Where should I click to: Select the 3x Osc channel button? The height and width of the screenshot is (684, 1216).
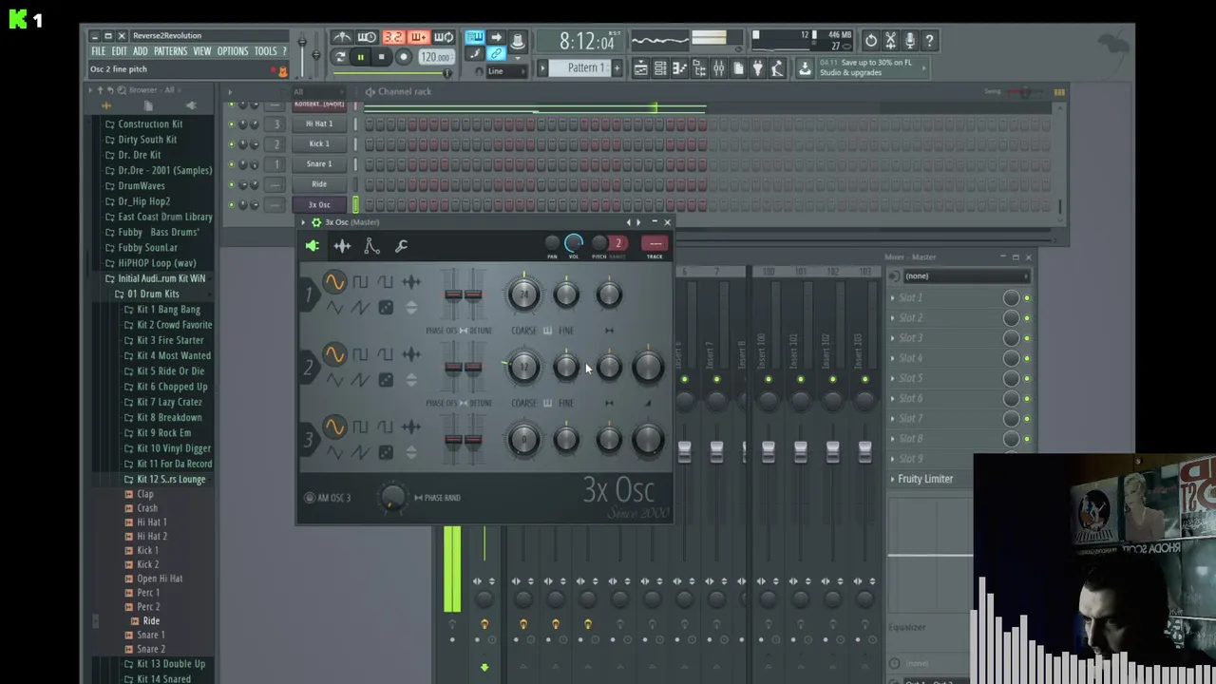point(319,204)
